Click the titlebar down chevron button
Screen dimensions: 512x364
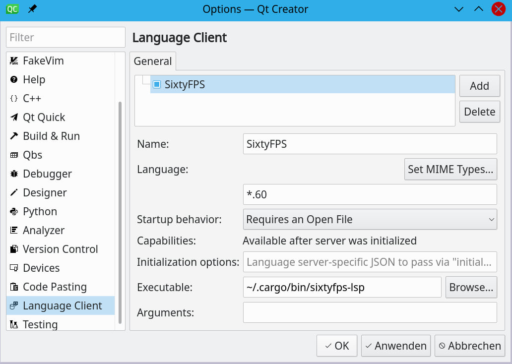pyautogui.click(x=459, y=9)
